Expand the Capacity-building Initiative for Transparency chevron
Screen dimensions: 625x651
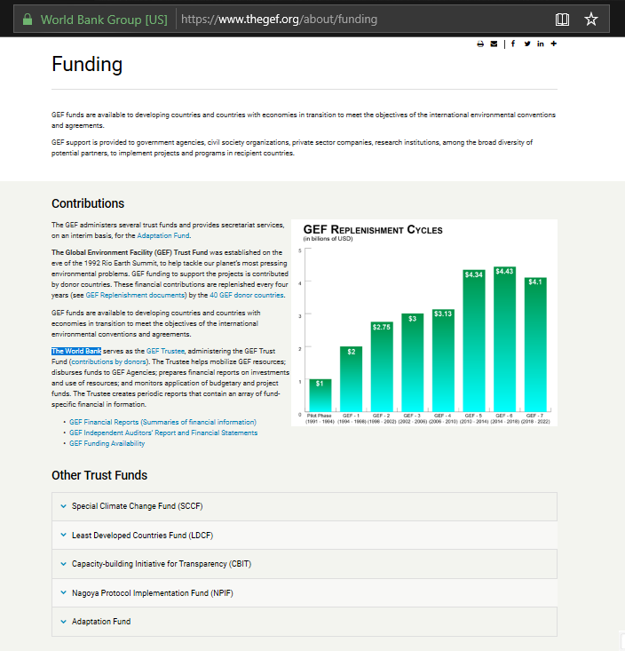point(64,564)
